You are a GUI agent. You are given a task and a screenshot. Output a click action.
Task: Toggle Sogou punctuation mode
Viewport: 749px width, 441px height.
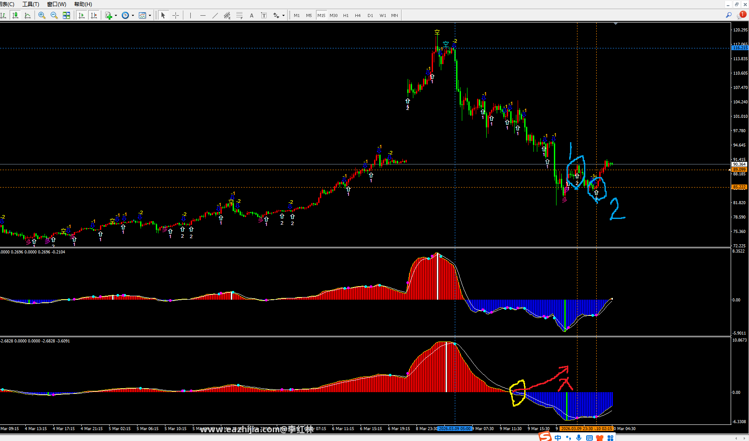(x=568, y=438)
